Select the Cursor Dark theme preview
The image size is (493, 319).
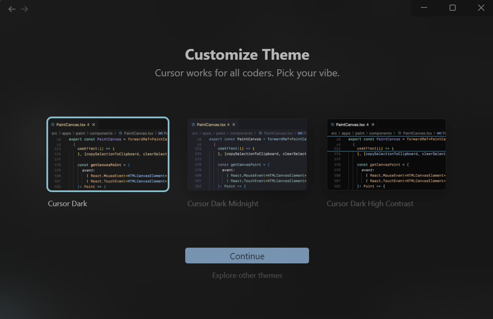tap(108, 154)
